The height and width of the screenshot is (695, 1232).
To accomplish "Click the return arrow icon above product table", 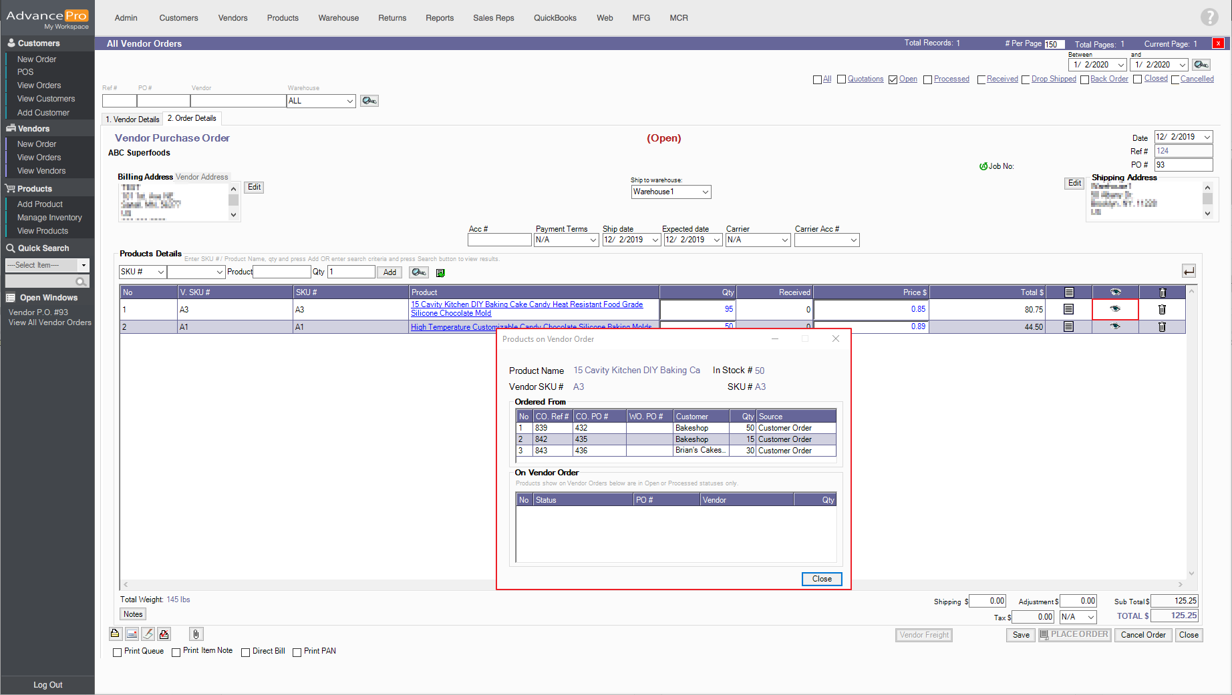I will (x=1189, y=271).
